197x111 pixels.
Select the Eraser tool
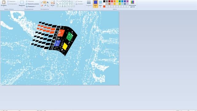tap(42, 6)
